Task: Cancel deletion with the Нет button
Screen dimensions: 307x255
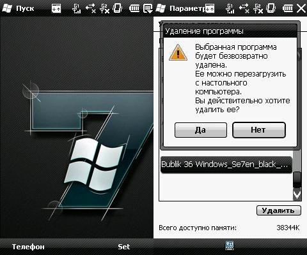Action: [259, 130]
